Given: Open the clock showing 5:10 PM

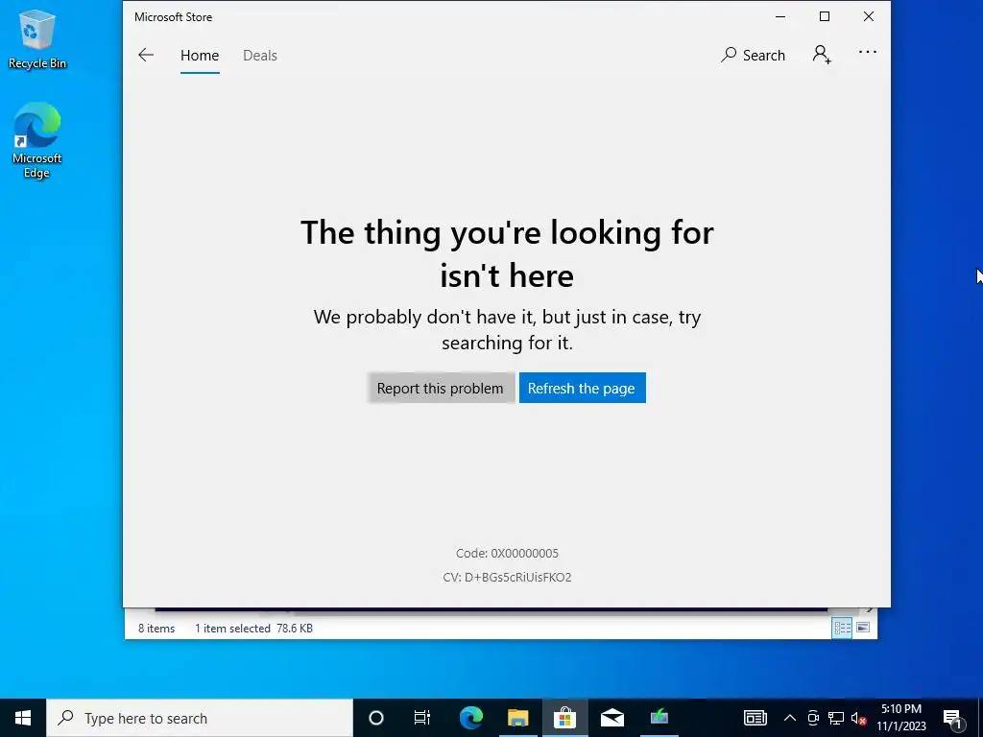Looking at the screenshot, I should [900, 718].
